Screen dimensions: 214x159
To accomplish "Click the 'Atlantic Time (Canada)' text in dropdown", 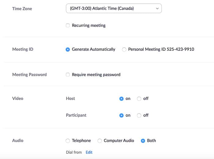I will point(113,9).
